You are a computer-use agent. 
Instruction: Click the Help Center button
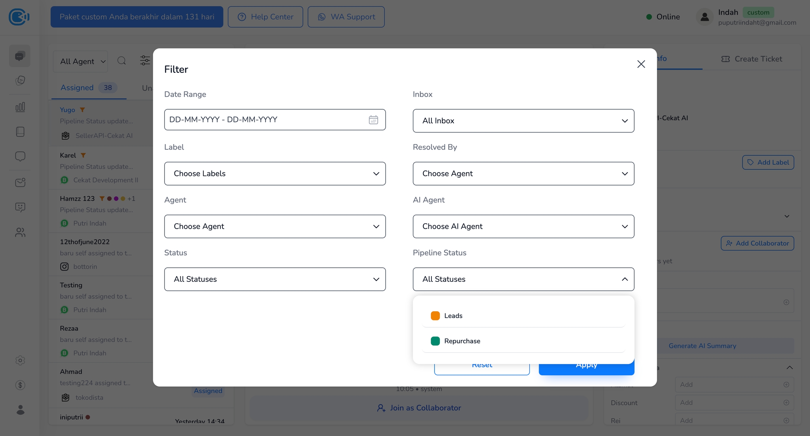(x=265, y=17)
